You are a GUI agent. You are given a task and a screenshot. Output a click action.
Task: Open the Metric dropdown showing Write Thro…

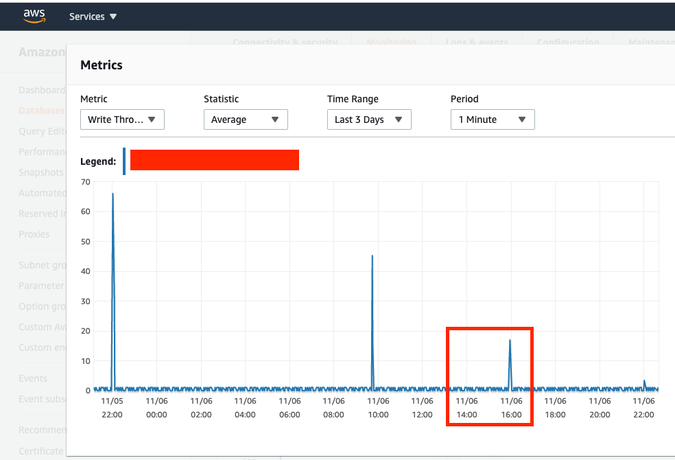click(122, 119)
